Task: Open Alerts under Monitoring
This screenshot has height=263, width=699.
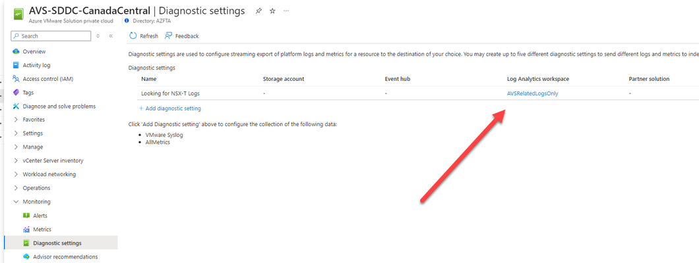Action: [x=40, y=216]
